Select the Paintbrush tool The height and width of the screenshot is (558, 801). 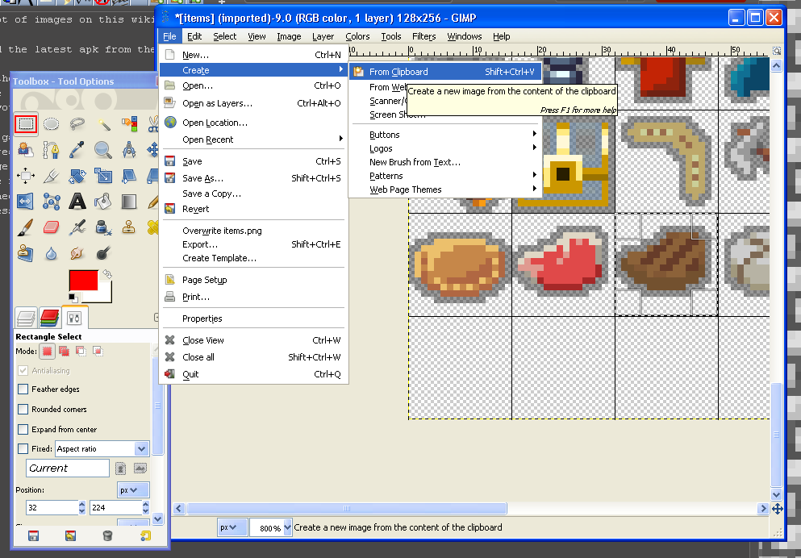click(26, 227)
